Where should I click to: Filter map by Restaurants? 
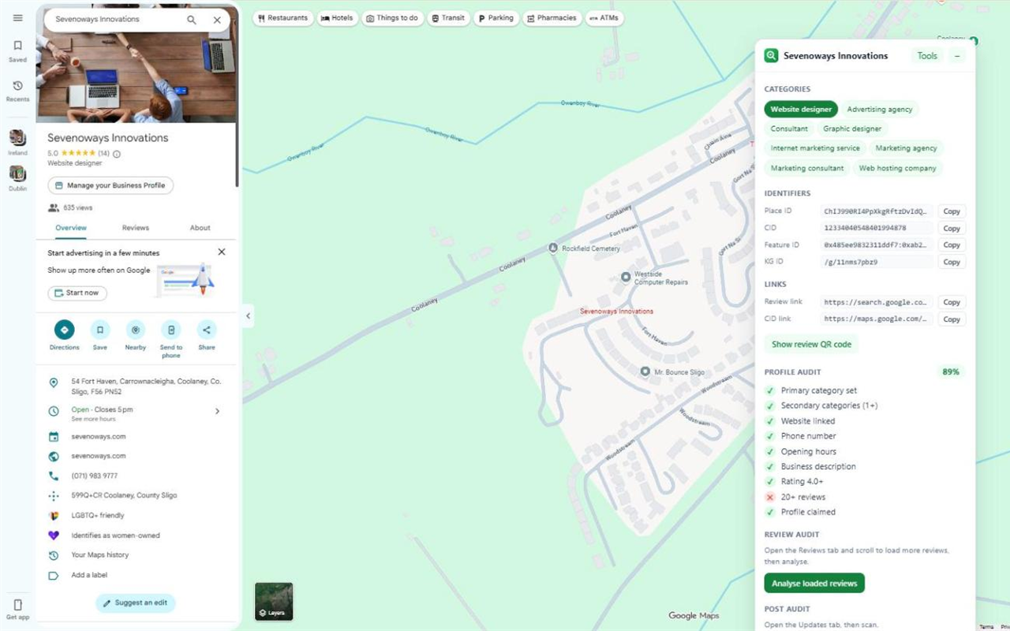(x=282, y=18)
